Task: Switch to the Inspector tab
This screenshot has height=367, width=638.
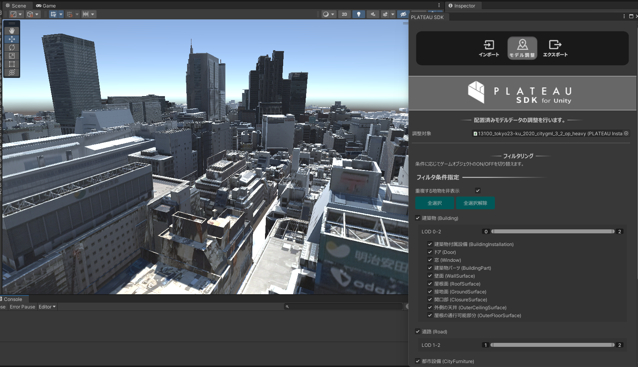Action: click(x=463, y=6)
